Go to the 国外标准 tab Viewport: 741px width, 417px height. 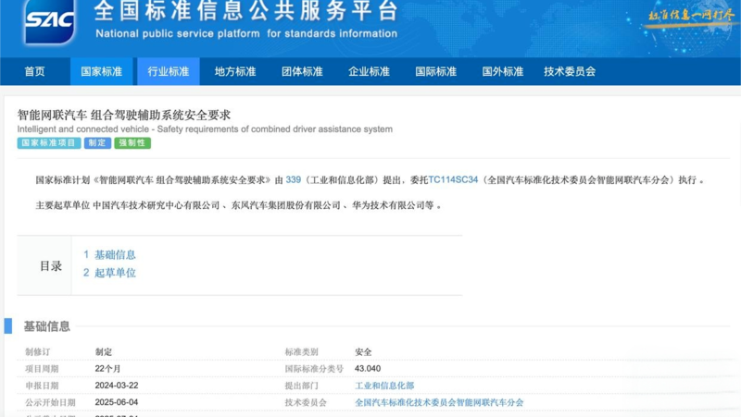[x=503, y=72]
